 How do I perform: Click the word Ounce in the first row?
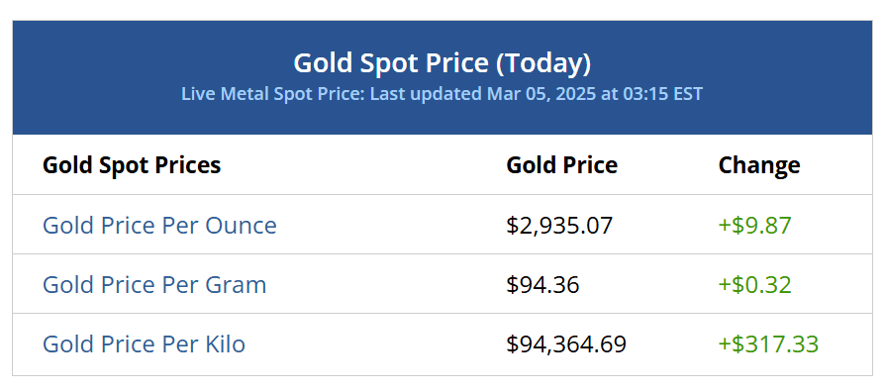coord(241,226)
